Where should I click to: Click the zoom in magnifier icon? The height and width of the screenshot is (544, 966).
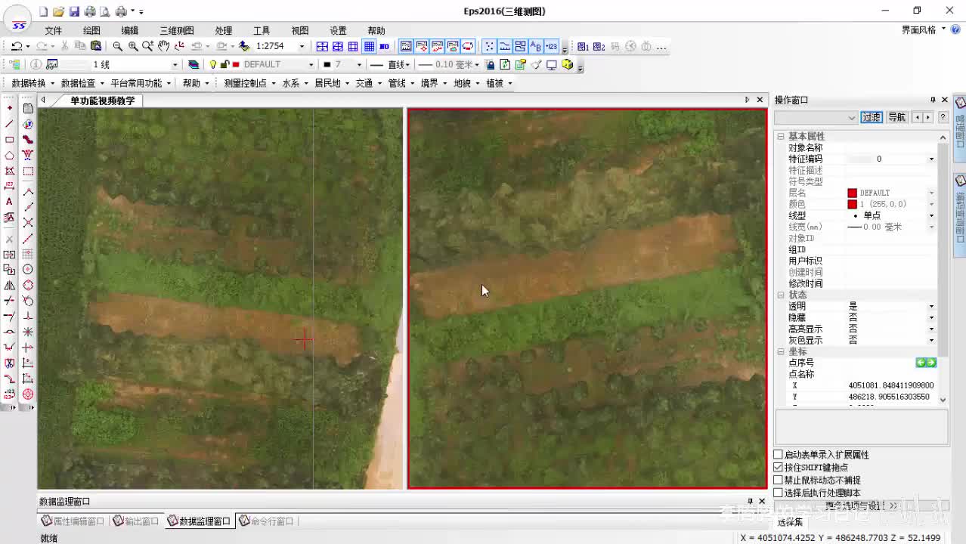point(133,46)
